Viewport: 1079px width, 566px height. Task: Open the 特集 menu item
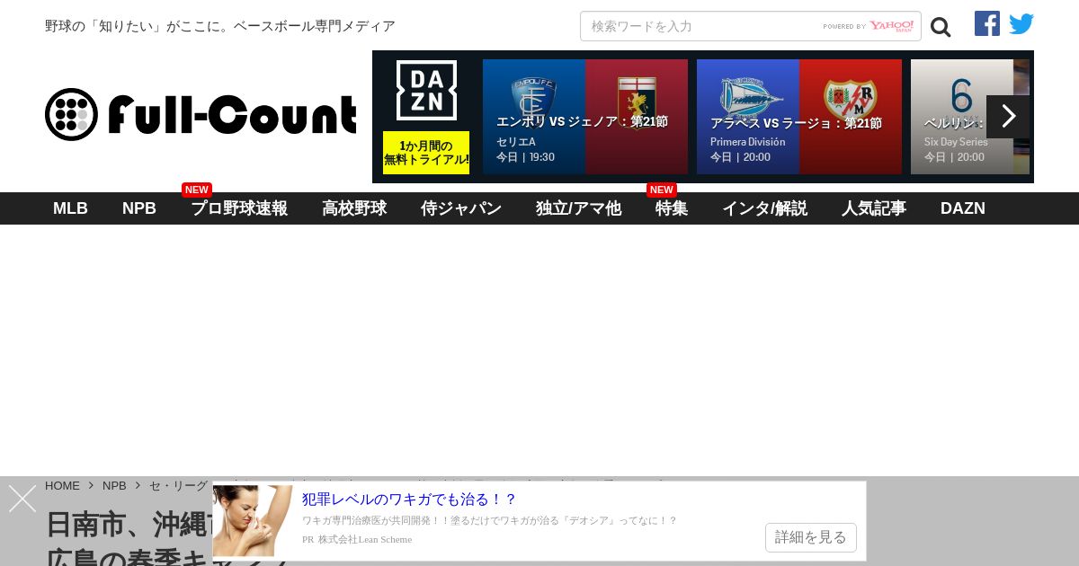[672, 208]
